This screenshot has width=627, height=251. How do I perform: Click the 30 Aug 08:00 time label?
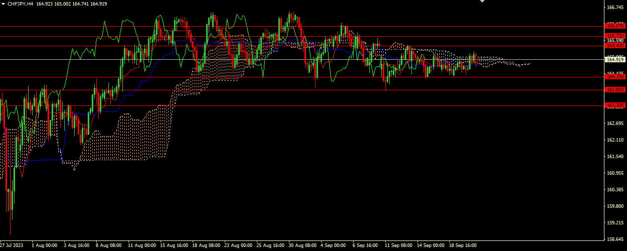click(x=302, y=245)
